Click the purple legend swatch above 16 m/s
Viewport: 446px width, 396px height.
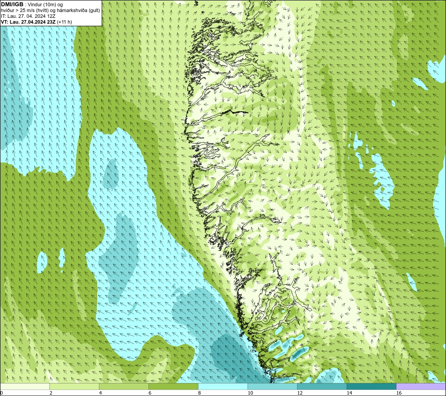pyautogui.click(x=421, y=386)
